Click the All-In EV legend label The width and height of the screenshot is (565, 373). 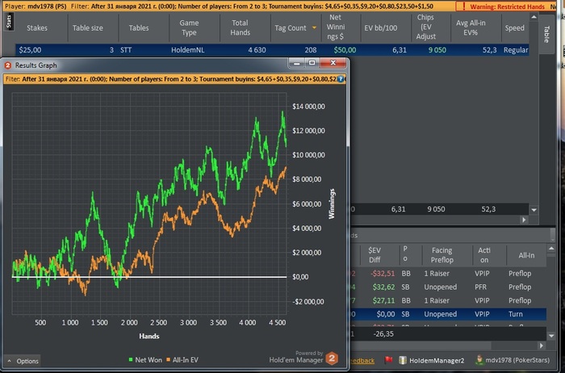185,359
